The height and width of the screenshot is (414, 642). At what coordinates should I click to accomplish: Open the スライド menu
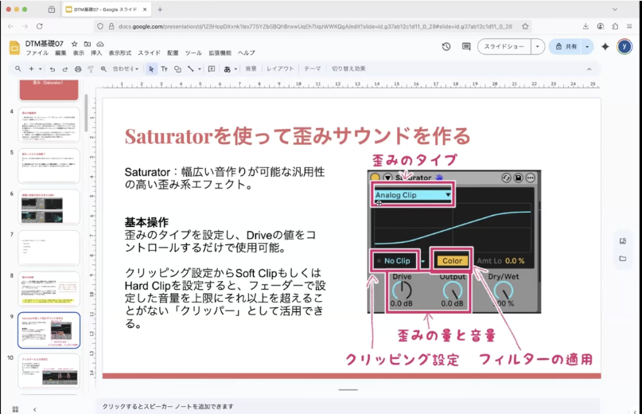[x=149, y=53]
